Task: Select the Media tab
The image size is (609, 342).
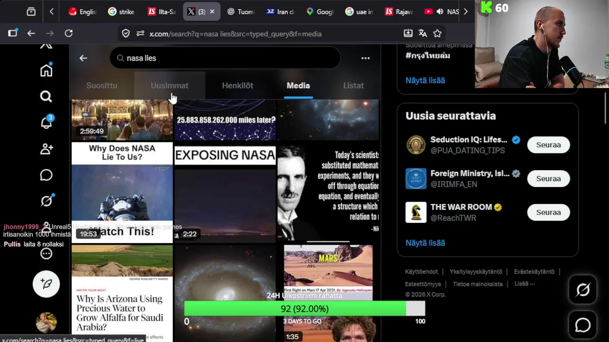Action: click(298, 85)
